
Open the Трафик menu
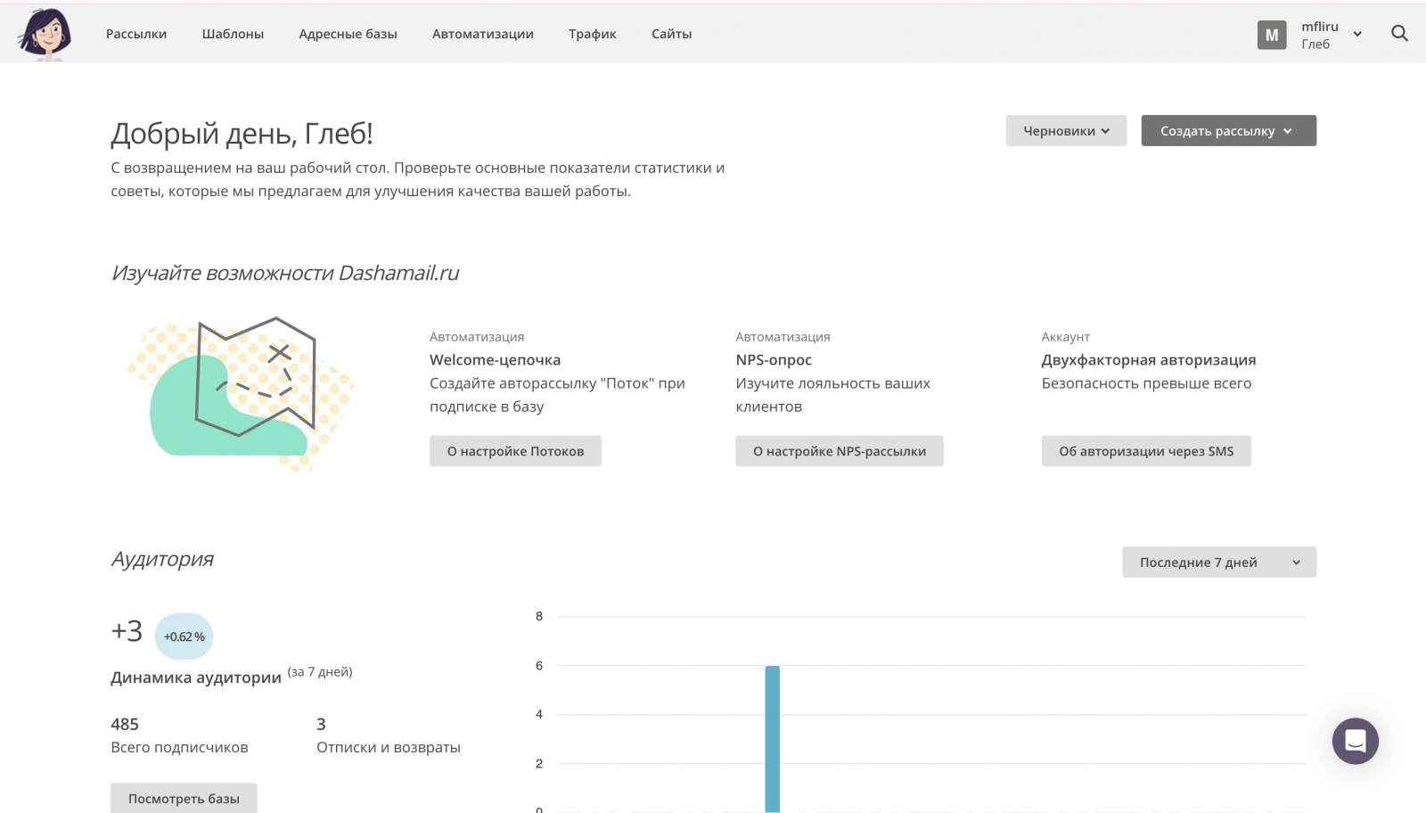593,34
